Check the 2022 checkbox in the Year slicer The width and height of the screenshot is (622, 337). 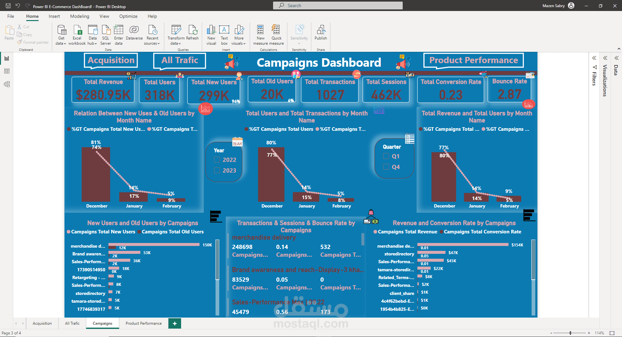(216, 160)
